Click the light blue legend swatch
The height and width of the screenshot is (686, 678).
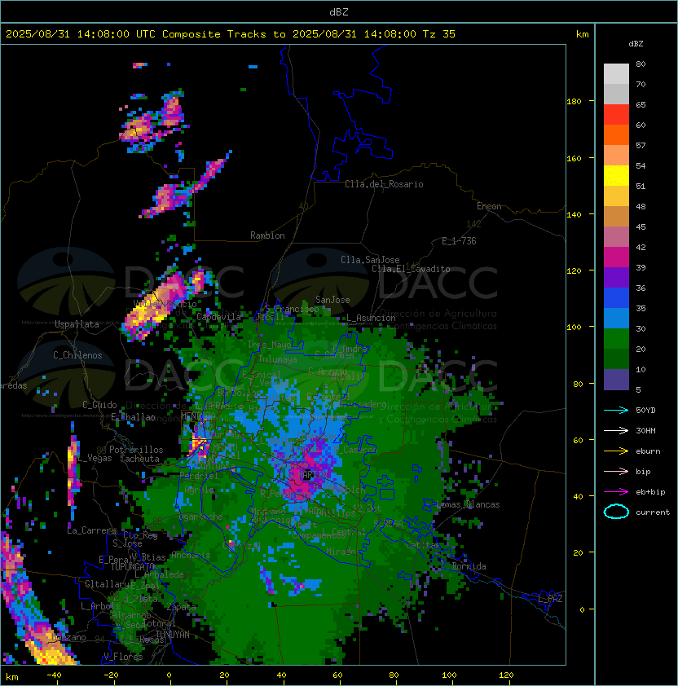pos(616,319)
